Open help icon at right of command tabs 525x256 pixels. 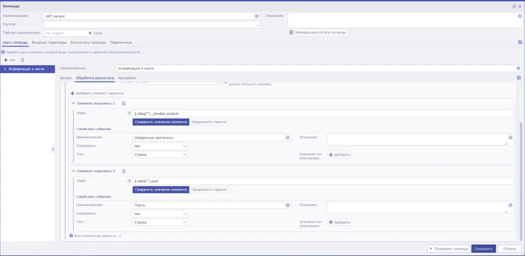pyautogui.click(x=520, y=42)
